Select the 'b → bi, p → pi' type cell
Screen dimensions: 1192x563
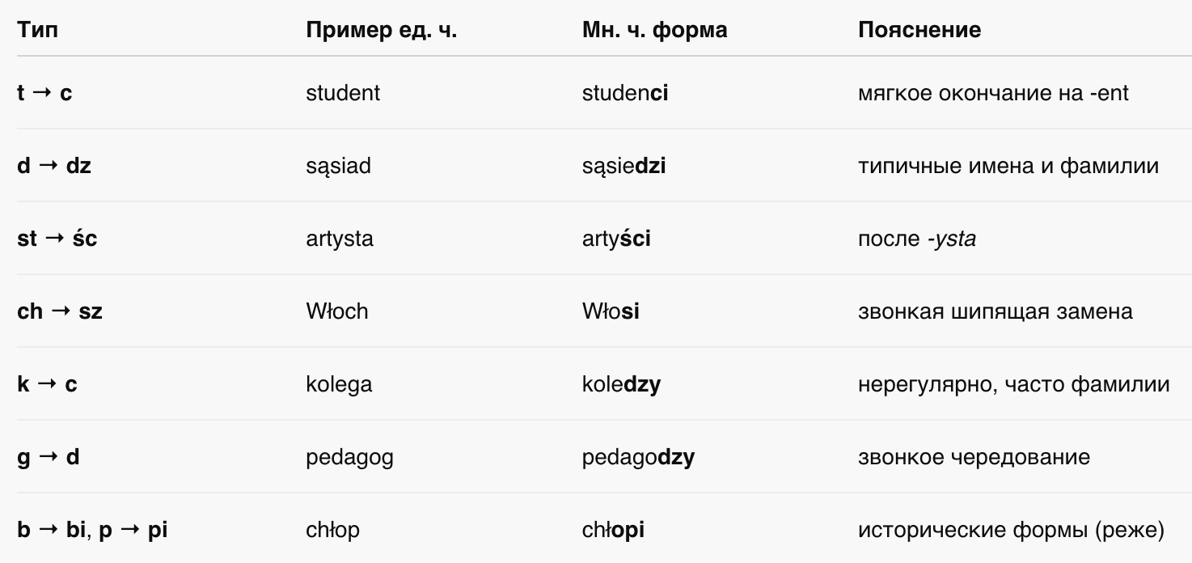point(92,531)
